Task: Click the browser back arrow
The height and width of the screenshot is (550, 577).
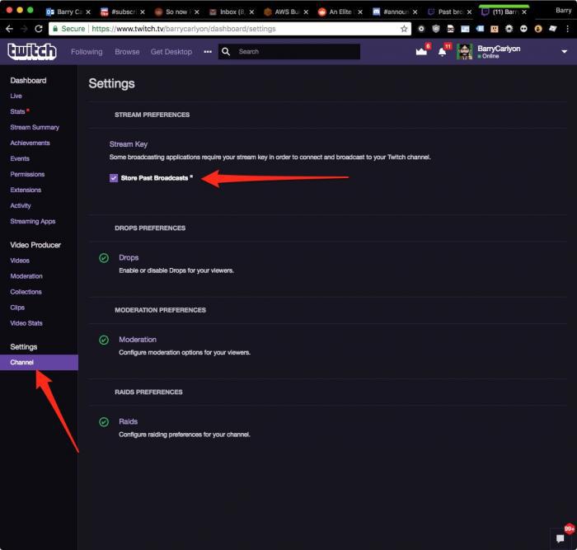Action: 9,29
